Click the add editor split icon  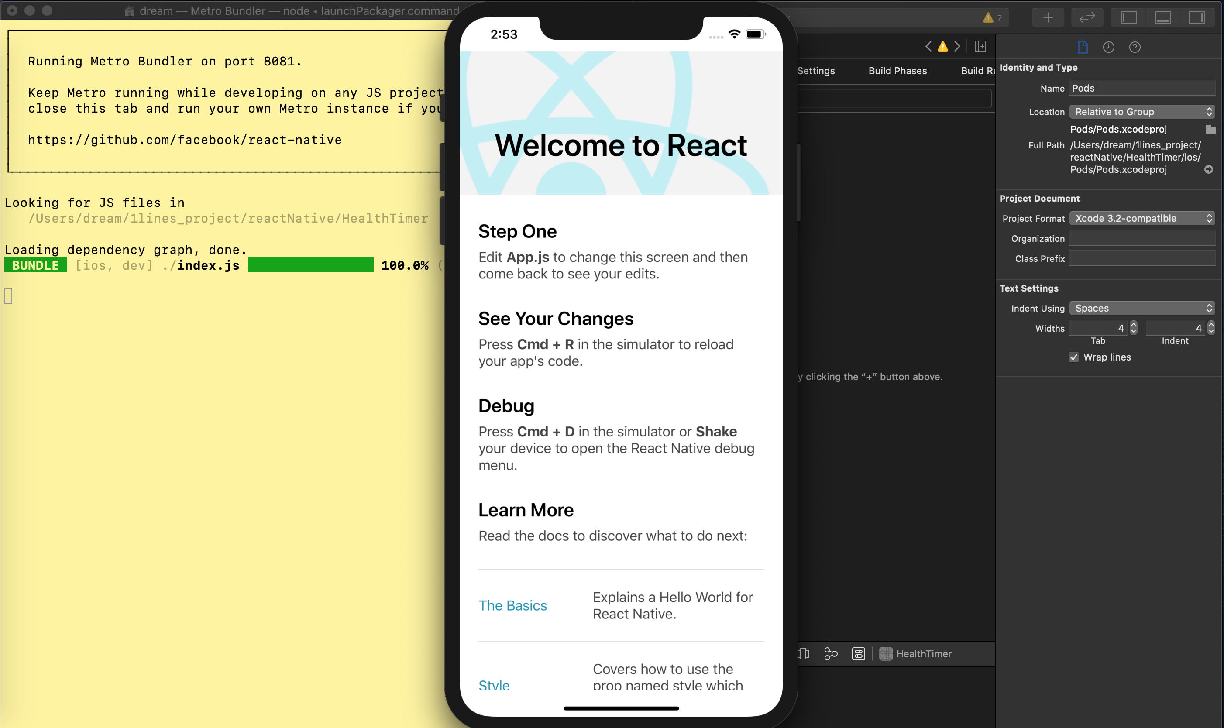980,47
